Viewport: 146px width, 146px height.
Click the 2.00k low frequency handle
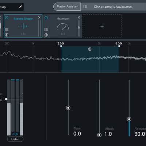point(61,46)
